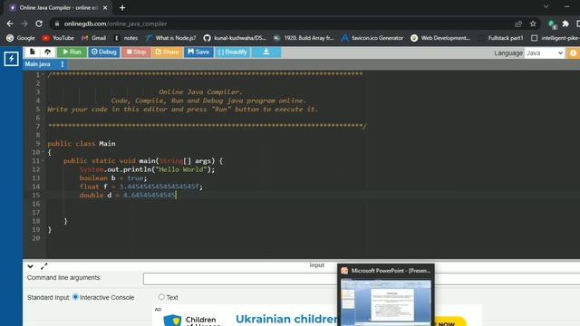The image size is (580, 326).
Task: Select the Text standard input option
Action: (161, 297)
